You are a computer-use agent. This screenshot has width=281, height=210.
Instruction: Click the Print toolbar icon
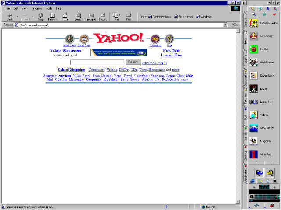pos(129,16)
